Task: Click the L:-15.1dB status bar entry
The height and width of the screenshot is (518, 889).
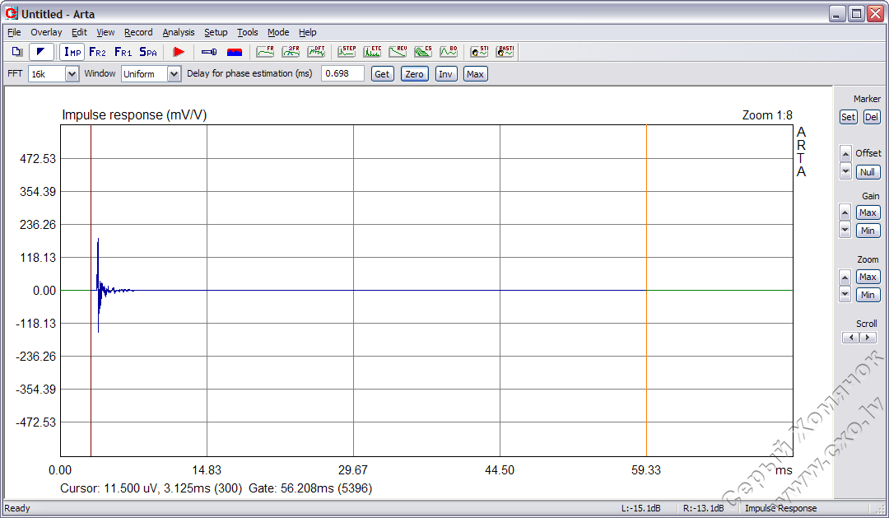Action: point(640,508)
